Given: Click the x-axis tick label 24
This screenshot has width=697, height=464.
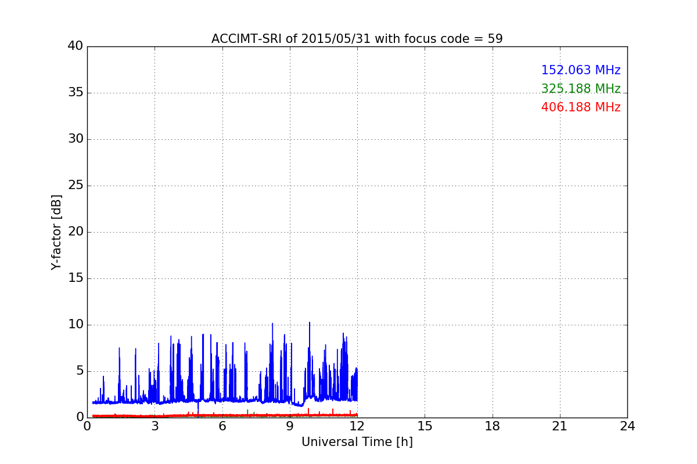Looking at the screenshot, I should 627,426.
